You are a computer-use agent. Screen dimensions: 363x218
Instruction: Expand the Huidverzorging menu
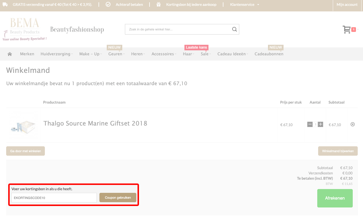click(57, 54)
